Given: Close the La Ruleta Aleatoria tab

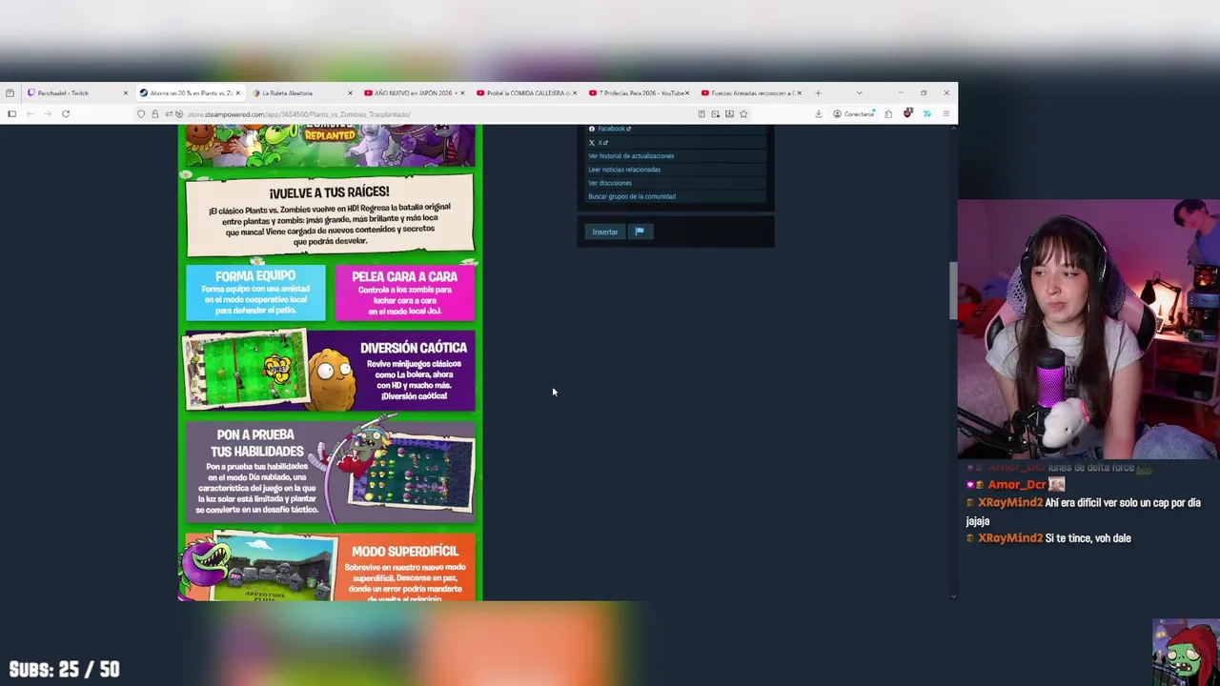Looking at the screenshot, I should click(x=350, y=93).
